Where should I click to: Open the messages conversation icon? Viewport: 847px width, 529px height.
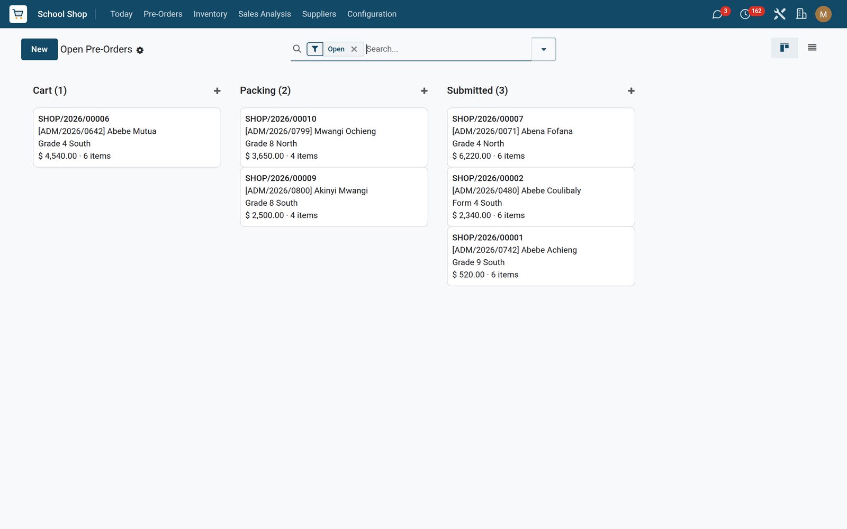pos(717,14)
